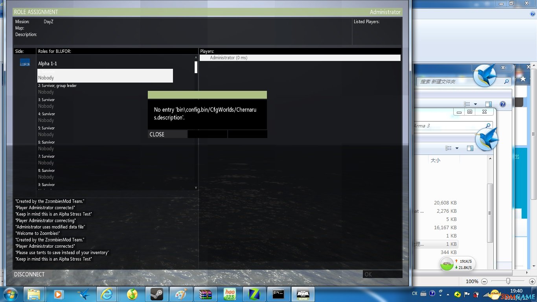Click the magnifier icon in Arma 3 search box
This screenshot has height=302, width=537.
[x=488, y=126]
